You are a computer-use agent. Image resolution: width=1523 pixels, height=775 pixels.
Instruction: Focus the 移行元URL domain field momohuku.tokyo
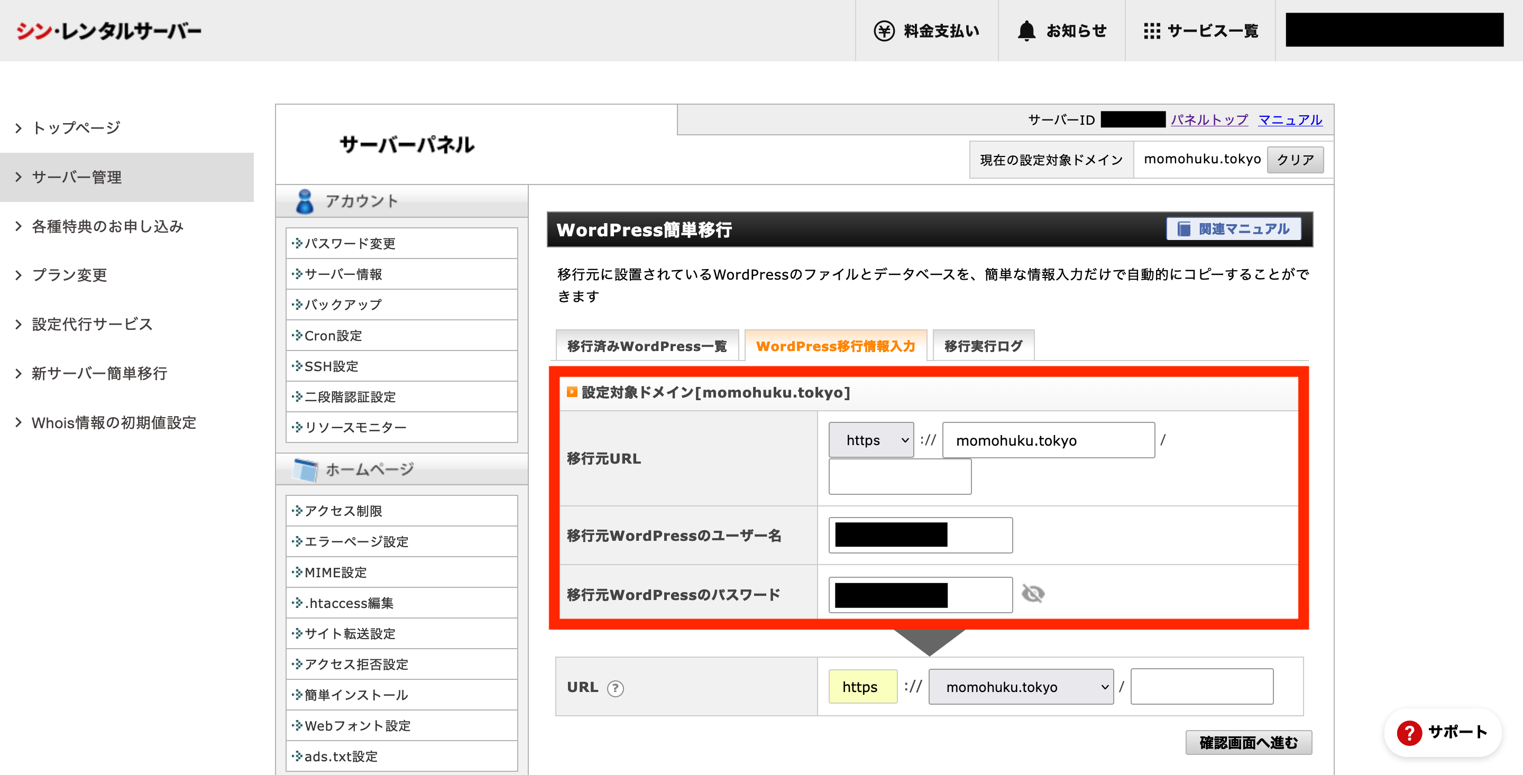[x=1048, y=440]
